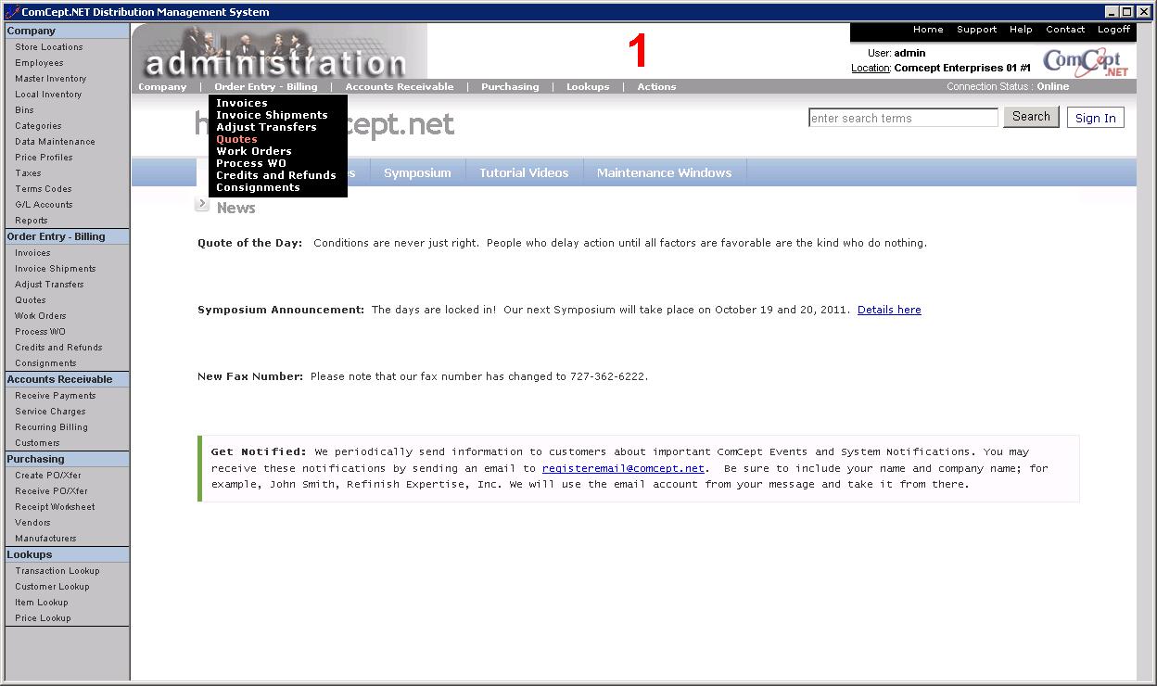Focus the search terms input field

902,118
